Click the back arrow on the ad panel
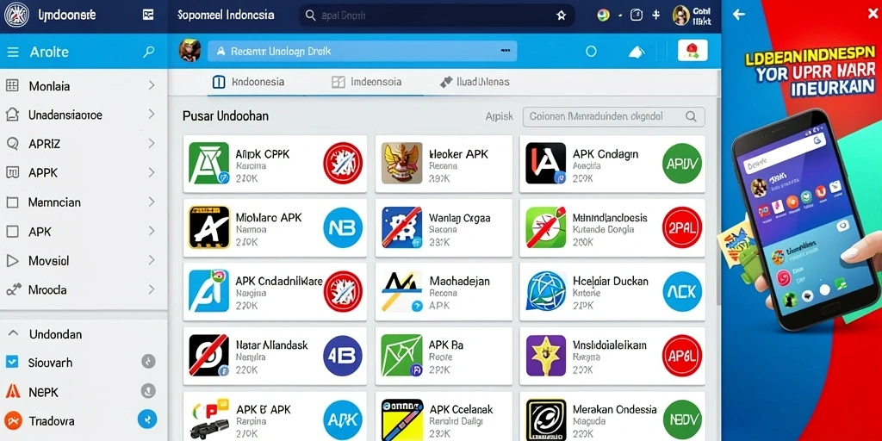Viewport: 882px width, 441px height. pyautogui.click(x=738, y=15)
